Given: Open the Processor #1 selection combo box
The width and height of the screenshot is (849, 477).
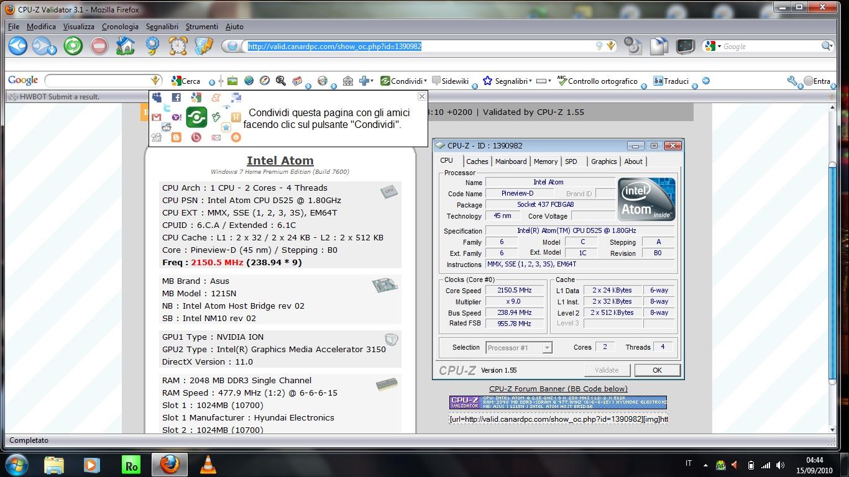Looking at the screenshot, I should pos(518,348).
